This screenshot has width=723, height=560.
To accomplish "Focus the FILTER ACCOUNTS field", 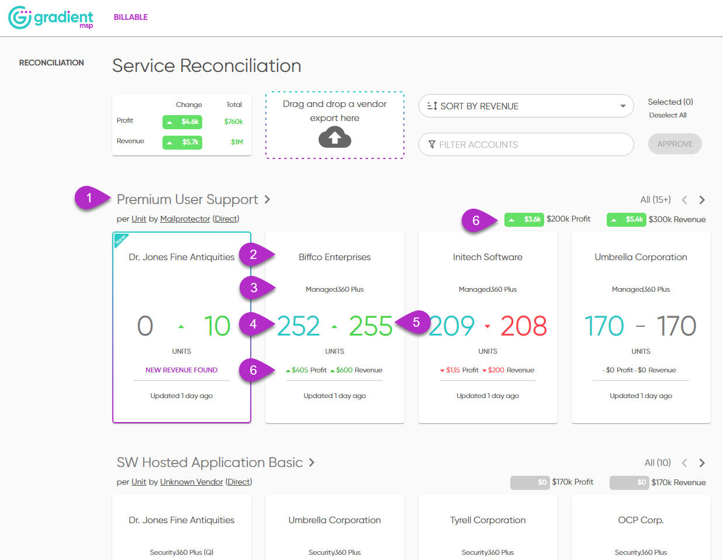I will point(526,144).
